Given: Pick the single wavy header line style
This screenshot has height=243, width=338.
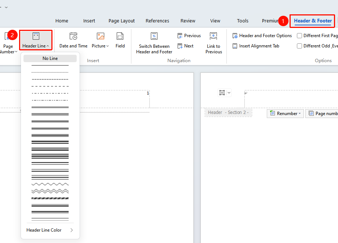Looking at the screenshot, I should pos(50,184).
